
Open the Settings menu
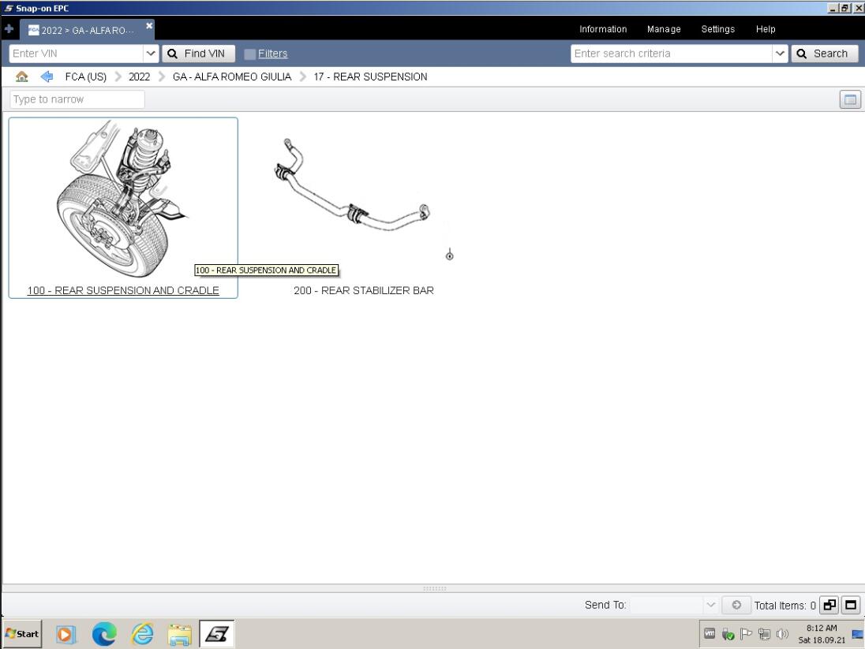(x=717, y=29)
